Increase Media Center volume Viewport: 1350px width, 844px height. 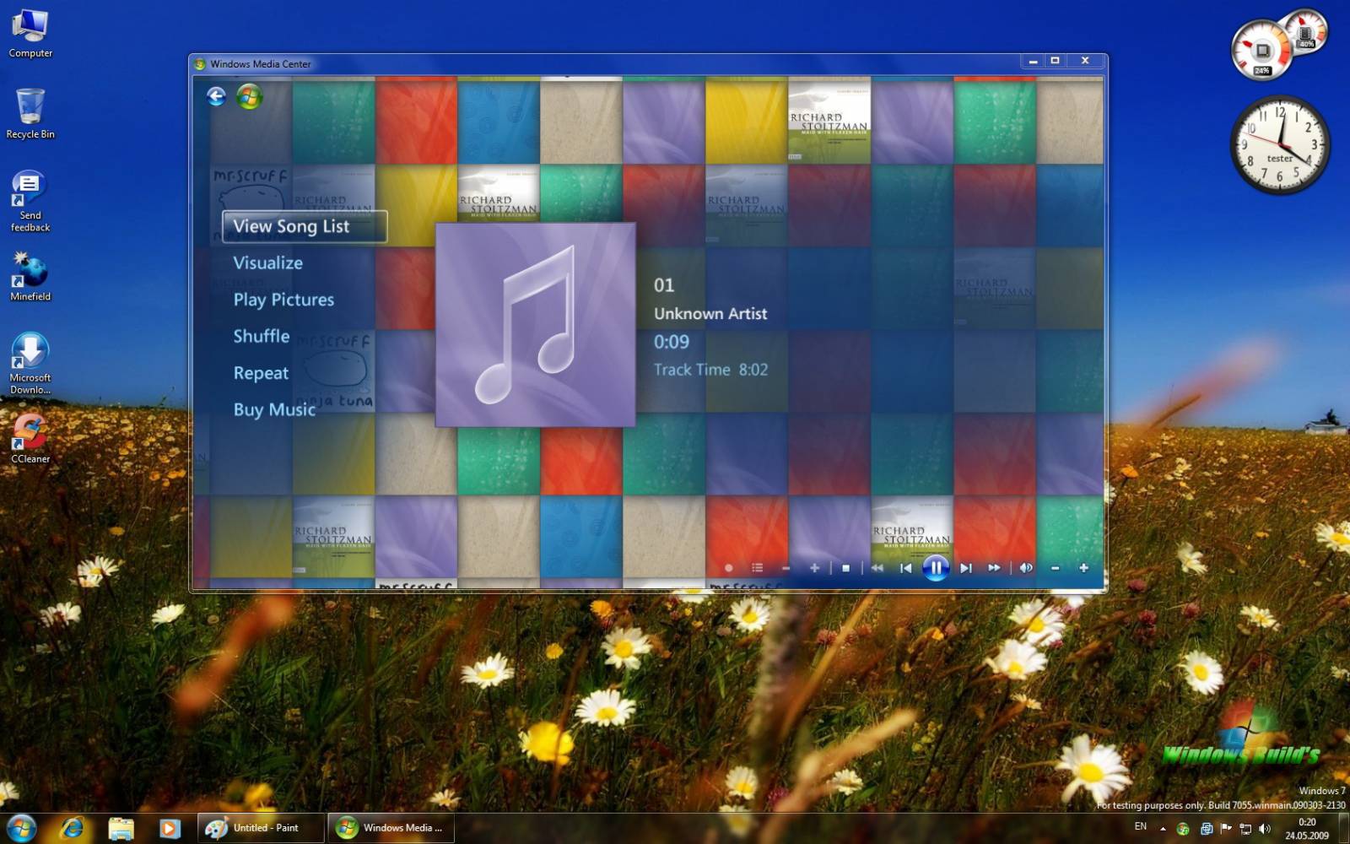(1083, 568)
